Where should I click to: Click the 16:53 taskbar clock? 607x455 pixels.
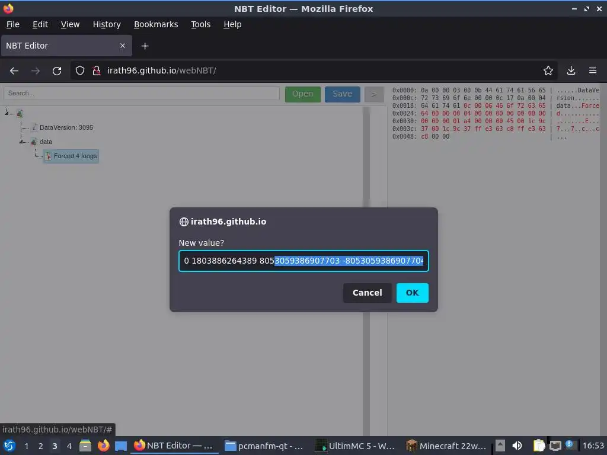593,446
